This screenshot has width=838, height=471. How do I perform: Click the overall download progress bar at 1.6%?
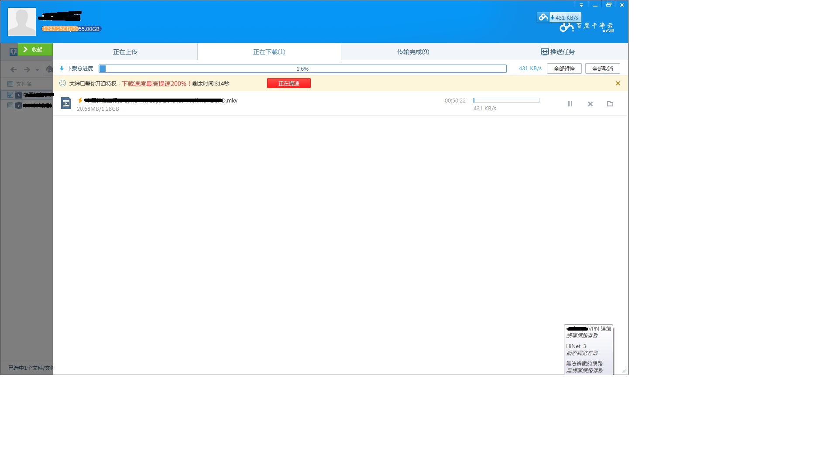[x=302, y=68]
